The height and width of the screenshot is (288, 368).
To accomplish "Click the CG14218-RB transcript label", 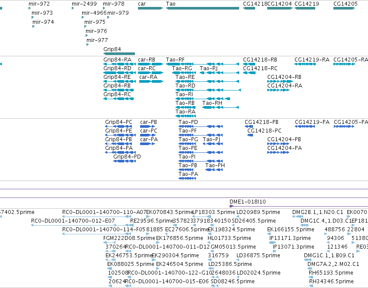I will tap(260, 60).
